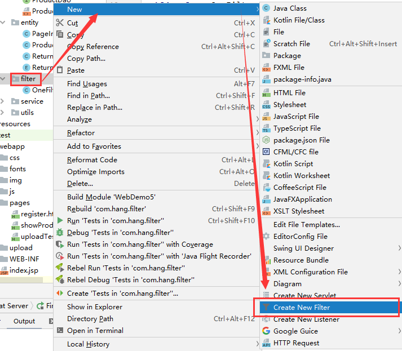Click the Google Guice logo icon
This screenshot has height=351, width=402.
pos(266,331)
